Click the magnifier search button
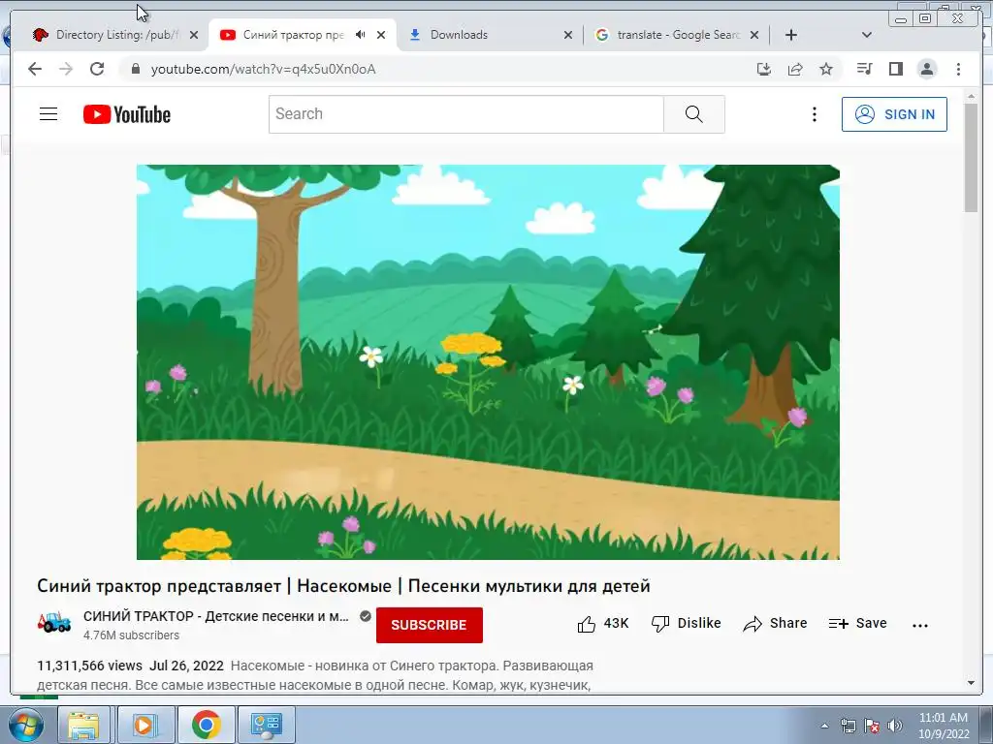This screenshot has height=744, width=993. click(694, 114)
